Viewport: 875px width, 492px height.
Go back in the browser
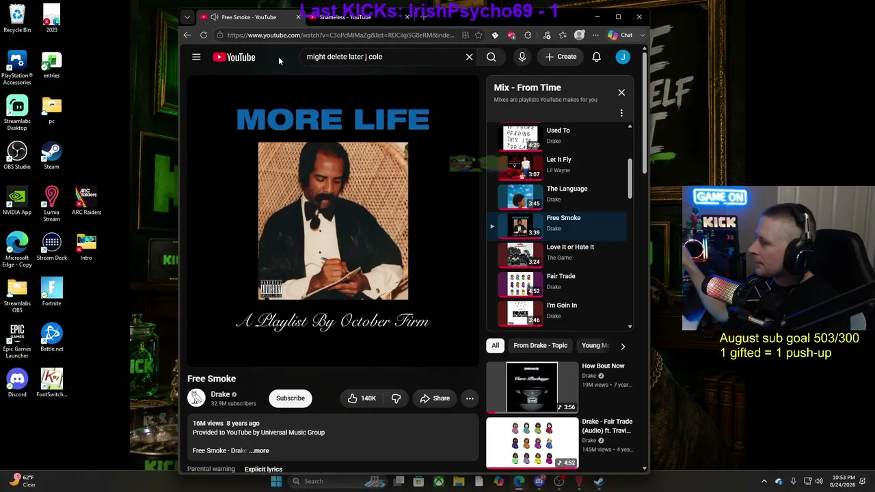pyautogui.click(x=187, y=35)
